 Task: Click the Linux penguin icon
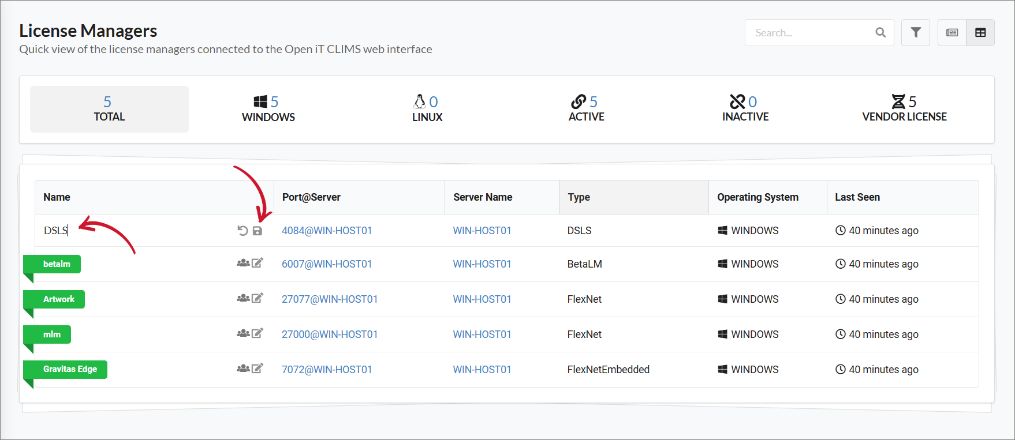pyautogui.click(x=419, y=101)
